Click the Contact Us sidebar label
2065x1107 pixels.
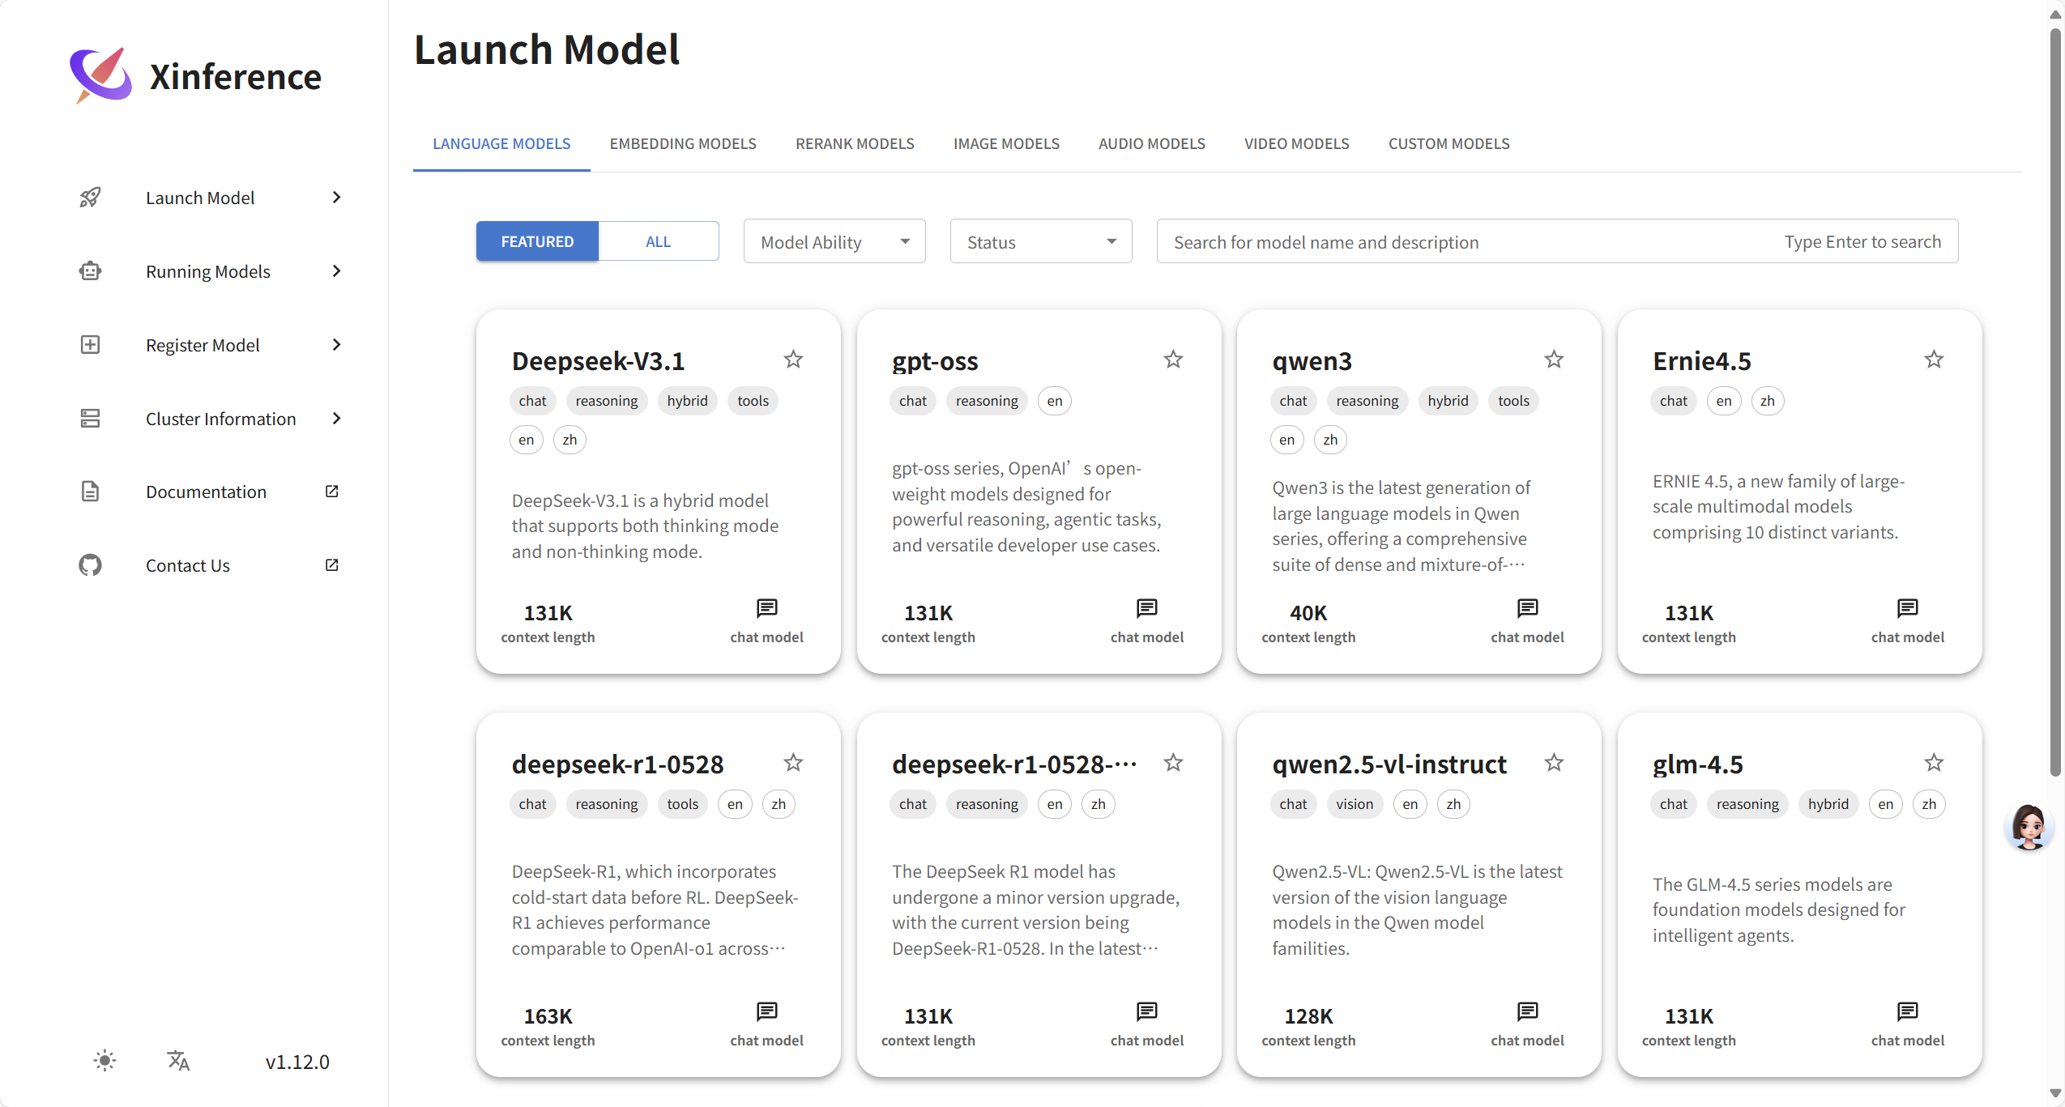click(x=188, y=565)
